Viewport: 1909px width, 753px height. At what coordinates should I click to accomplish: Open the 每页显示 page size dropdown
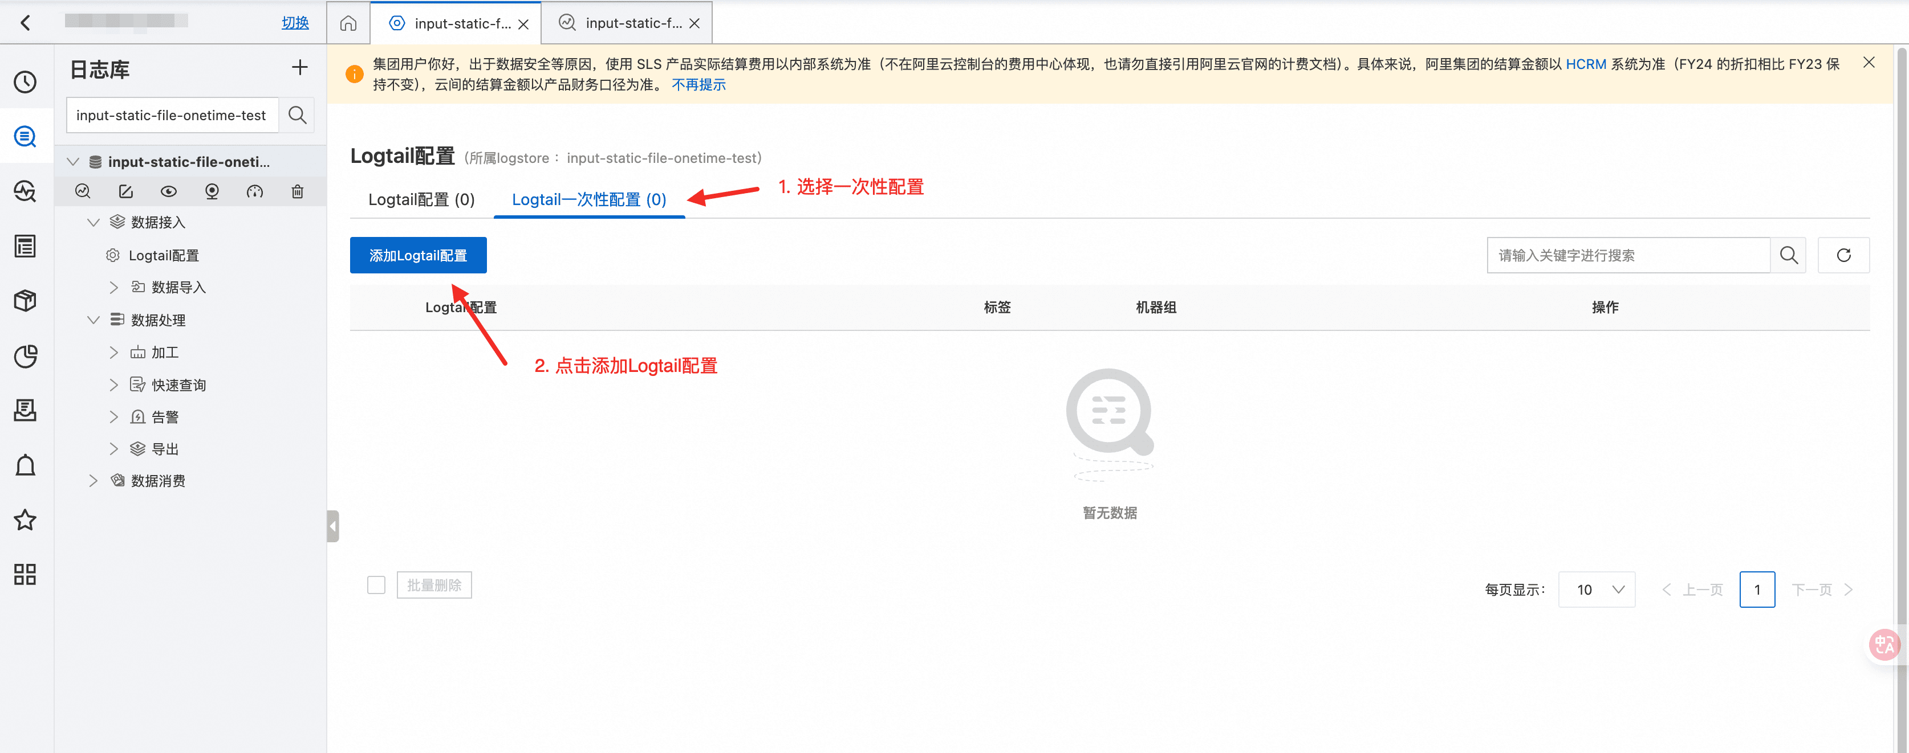click(1597, 590)
